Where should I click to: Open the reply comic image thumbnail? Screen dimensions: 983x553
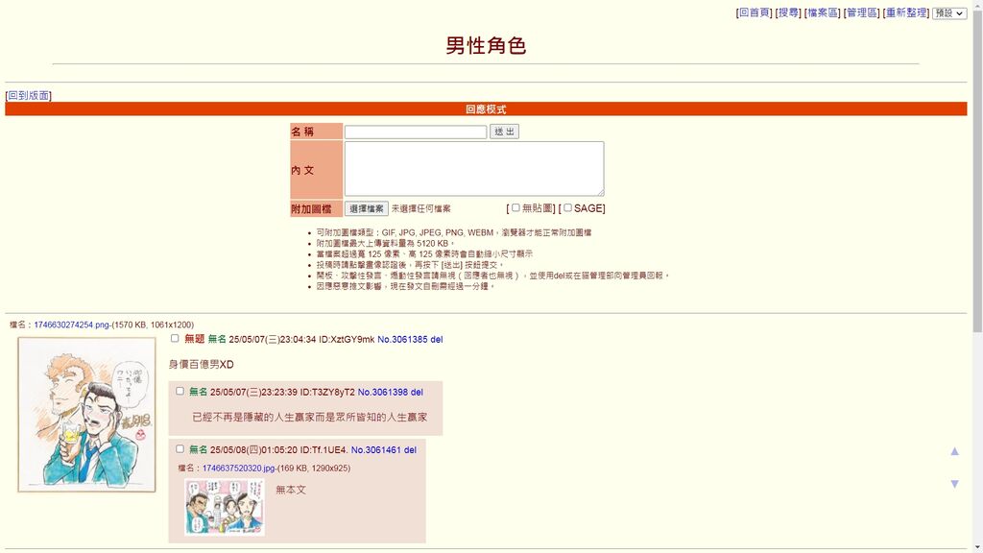tap(225, 507)
